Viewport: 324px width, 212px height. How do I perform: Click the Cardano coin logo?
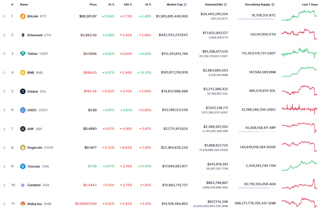pos(23,185)
